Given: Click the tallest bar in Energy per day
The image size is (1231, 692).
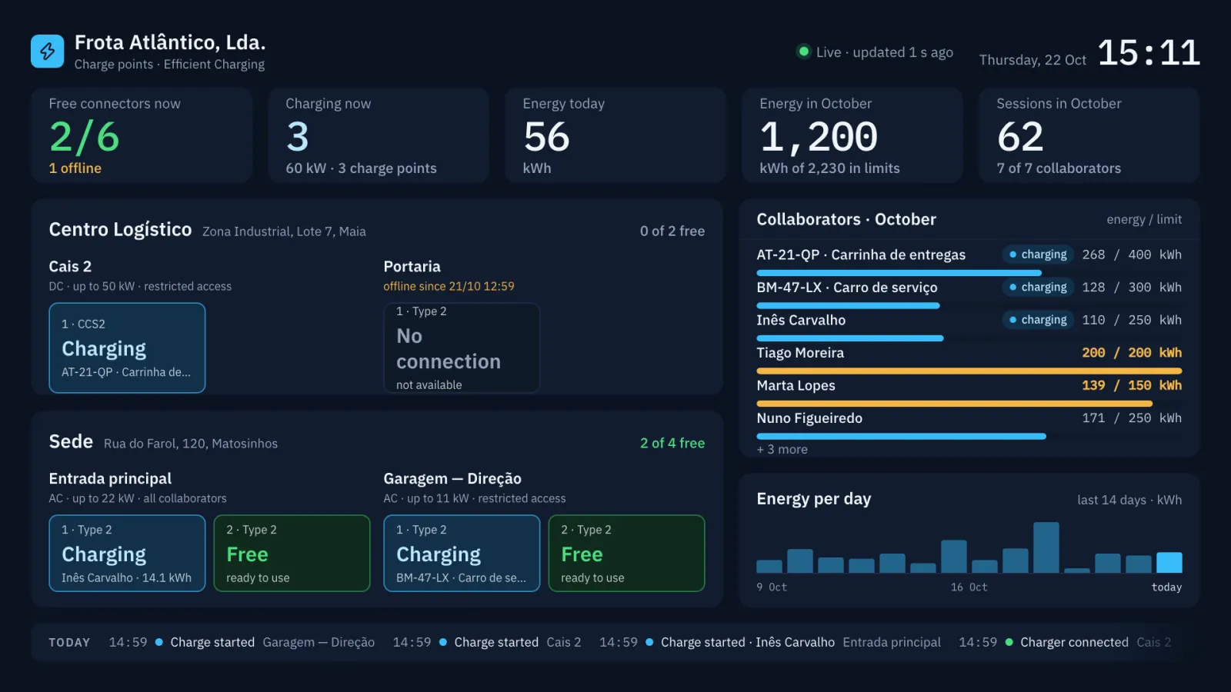Looking at the screenshot, I should click(1046, 547).
